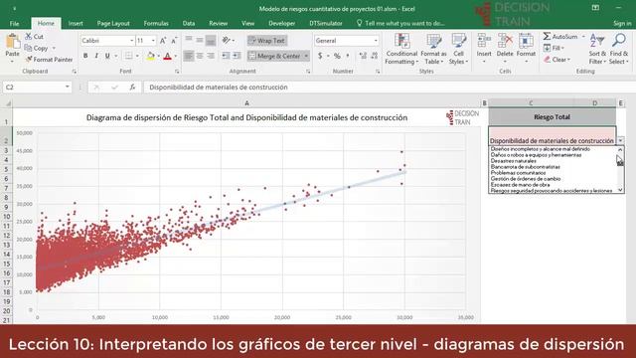Switch to the Insert tab
Viewport: 636px width, 358px height.
point(76,23)
